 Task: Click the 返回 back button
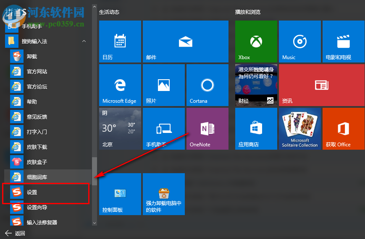[15, 233]
